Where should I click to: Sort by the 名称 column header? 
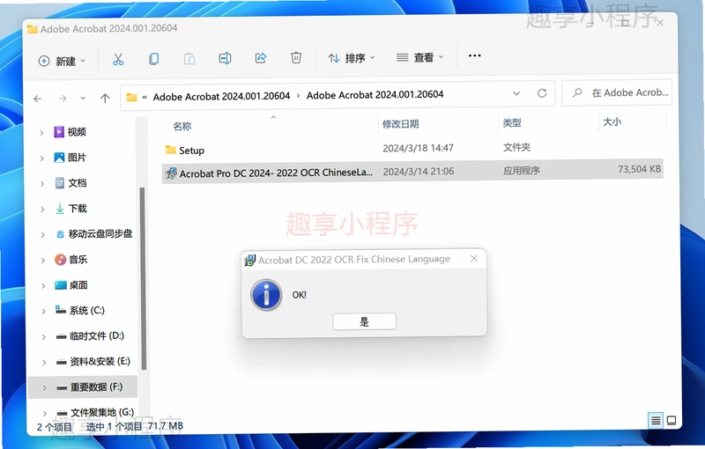pyautogui.click(x=182, y=126)
